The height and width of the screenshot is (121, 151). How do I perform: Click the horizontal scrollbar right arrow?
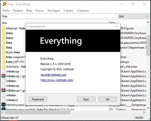pos(144,112)
